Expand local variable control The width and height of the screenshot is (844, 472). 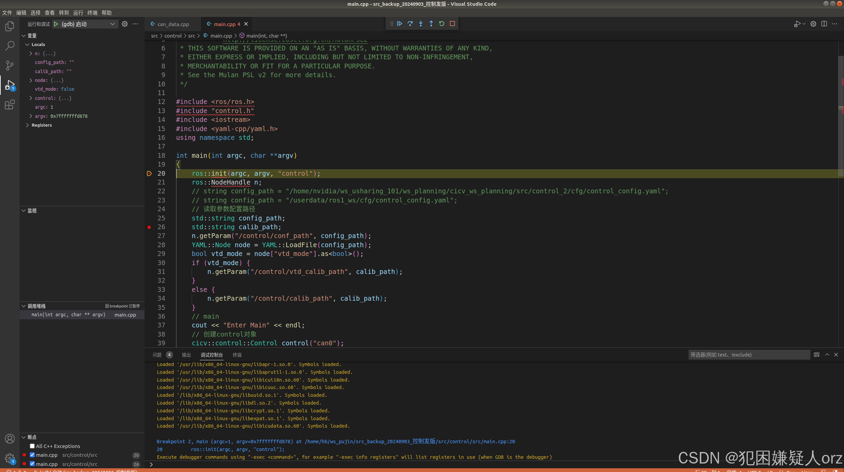pos(31,98)
